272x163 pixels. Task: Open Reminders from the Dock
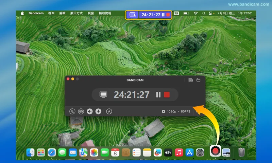point(137,152)
